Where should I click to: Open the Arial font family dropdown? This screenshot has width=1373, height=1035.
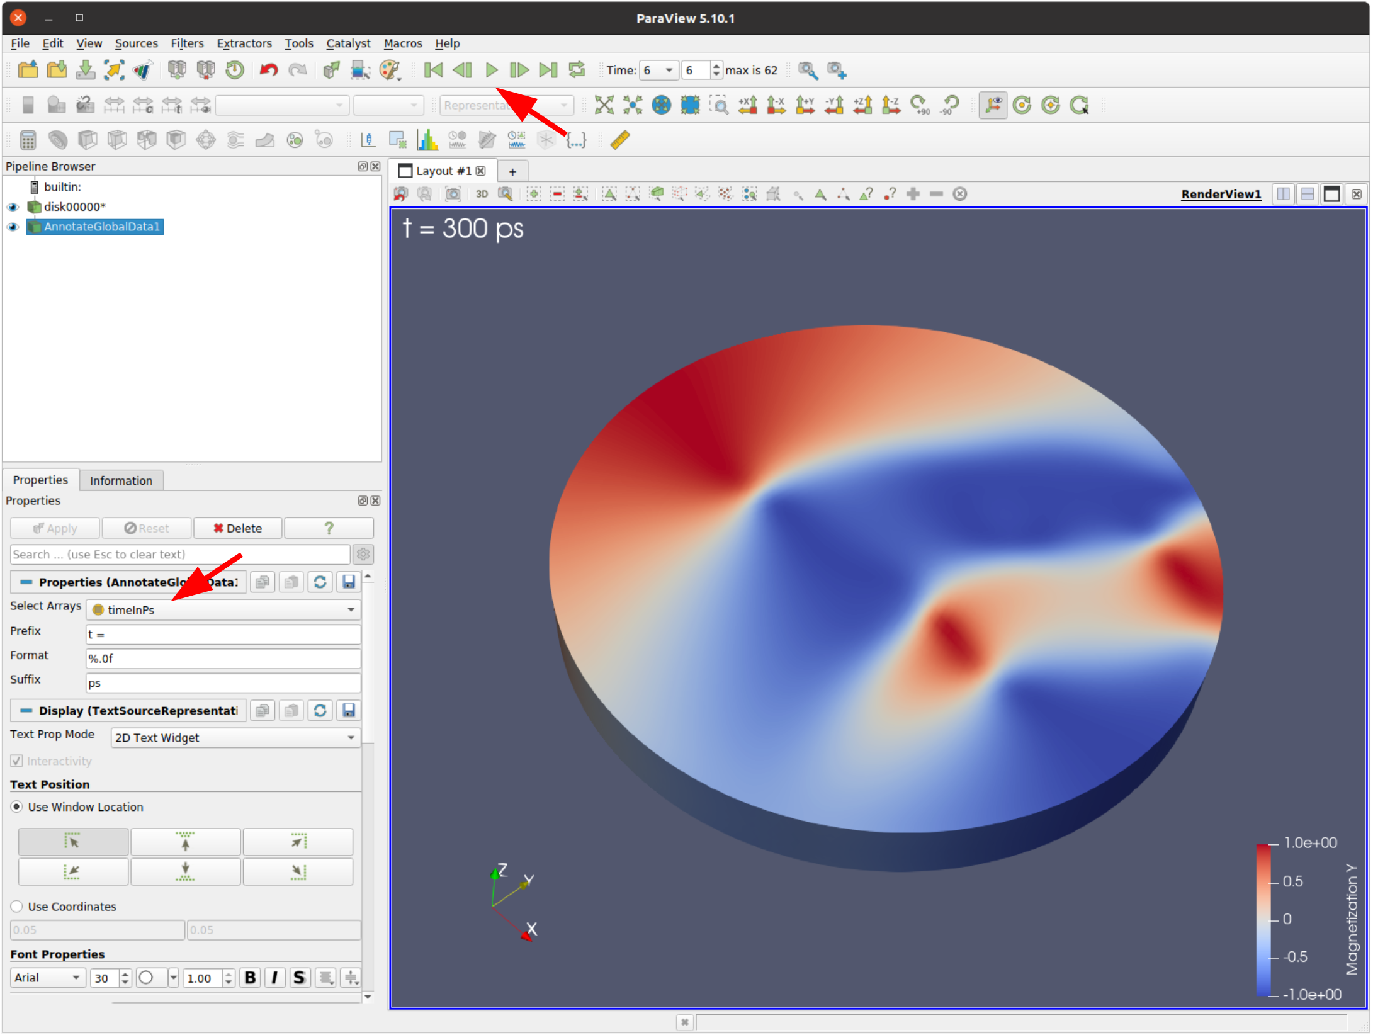48,978
